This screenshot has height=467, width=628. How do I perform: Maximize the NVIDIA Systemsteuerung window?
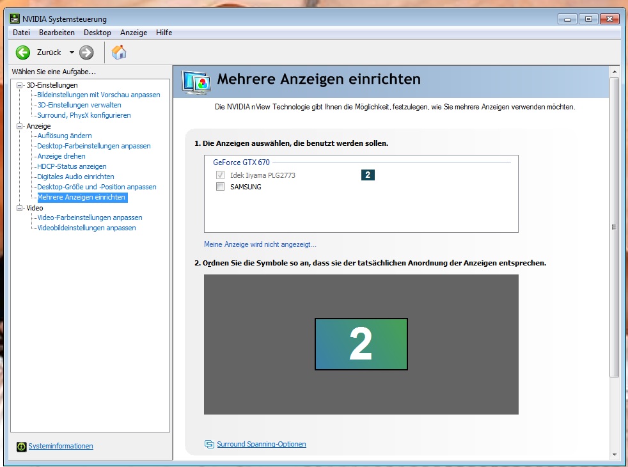pos(588,19)
